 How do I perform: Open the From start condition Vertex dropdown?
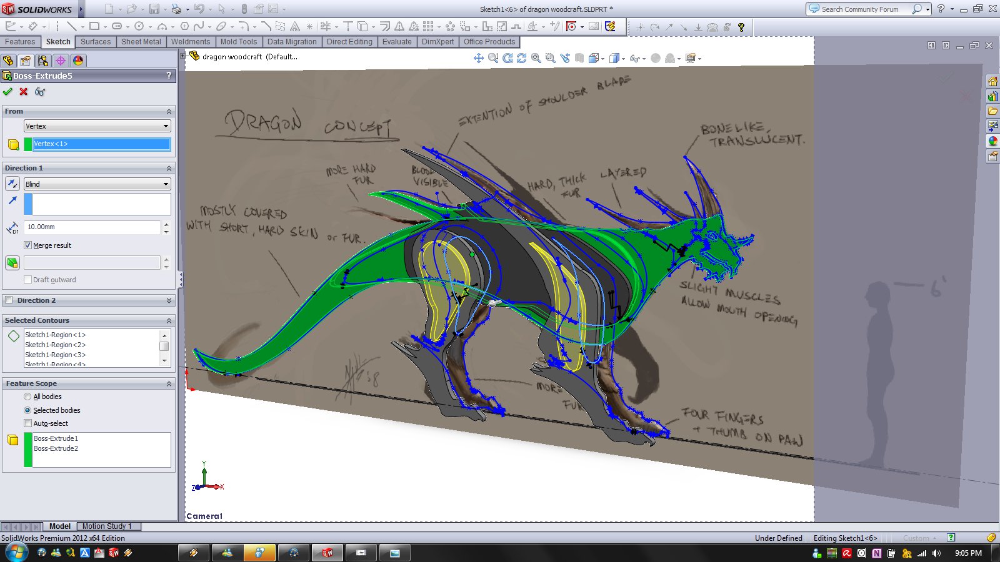pos(97,126)
